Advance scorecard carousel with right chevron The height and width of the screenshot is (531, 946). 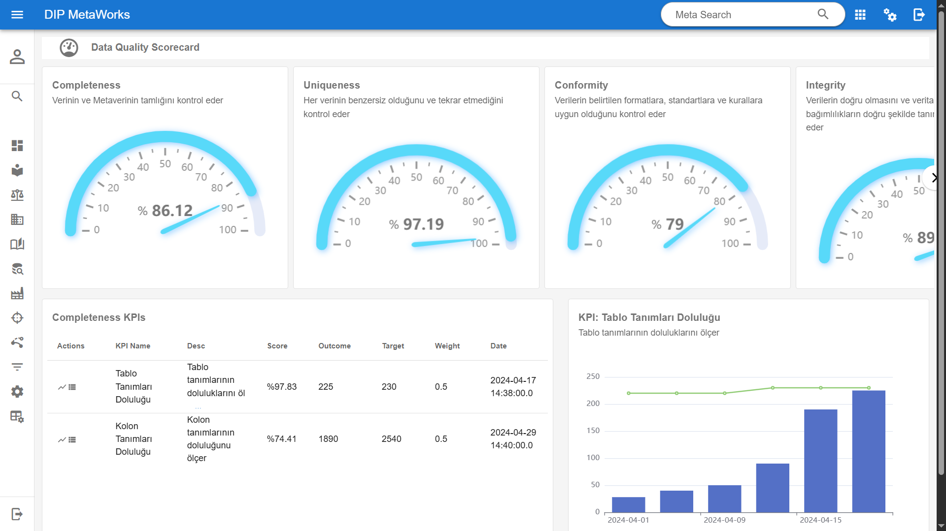coord(933,178)
